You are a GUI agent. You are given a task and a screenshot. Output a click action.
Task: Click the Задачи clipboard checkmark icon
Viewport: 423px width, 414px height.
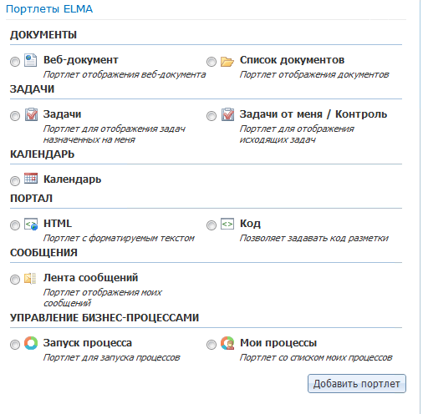point(31,114)
